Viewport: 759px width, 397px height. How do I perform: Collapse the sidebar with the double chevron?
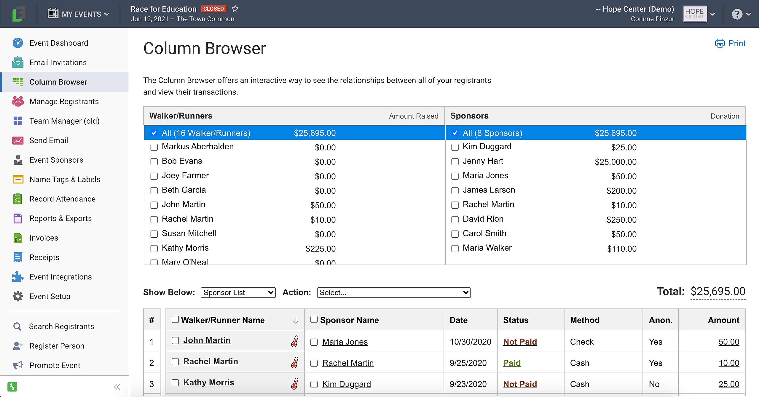point(117,387)
